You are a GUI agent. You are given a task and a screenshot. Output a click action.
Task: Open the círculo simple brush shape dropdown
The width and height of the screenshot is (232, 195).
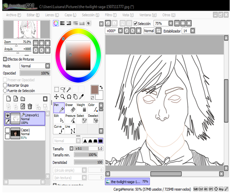84,170
